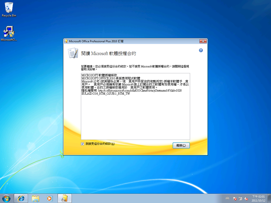Click the Continue (C) button
This screenshot has width=271, height=203.
[x=181, y=145]
